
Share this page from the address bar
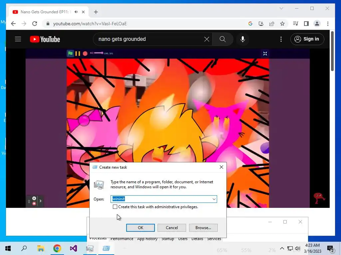pyautogui.click(x=272, y=24)
